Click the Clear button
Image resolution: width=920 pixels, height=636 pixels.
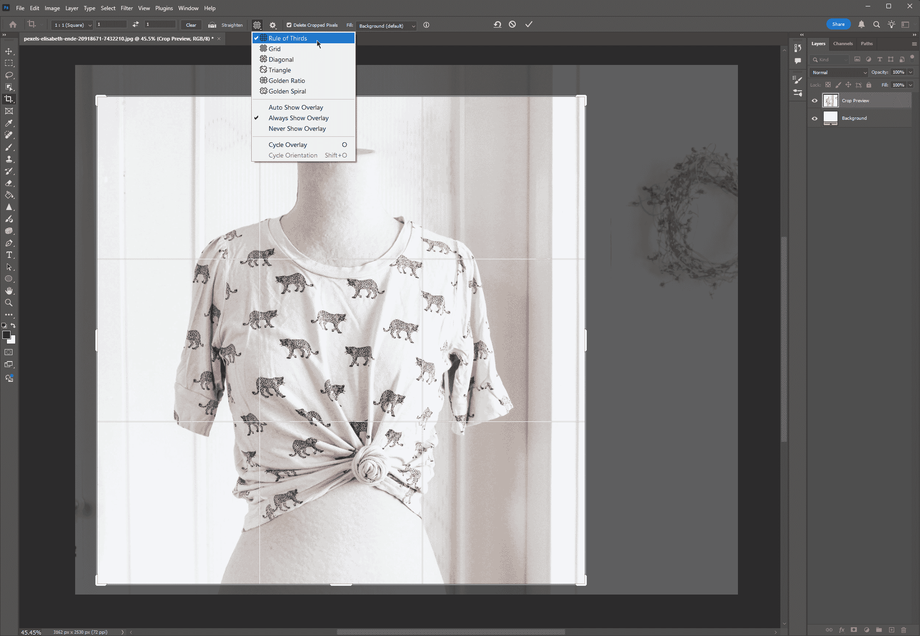coord(191,25)
